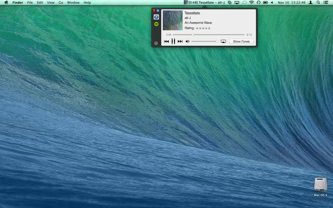Viewport: 333px width, 208px height.
Task: Go back to the previous track
Action: [x=166, y=42]
